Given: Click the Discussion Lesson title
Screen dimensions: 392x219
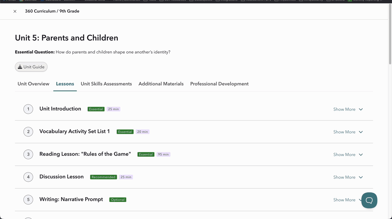Looking at the screenshot, I should pos(62,177).
